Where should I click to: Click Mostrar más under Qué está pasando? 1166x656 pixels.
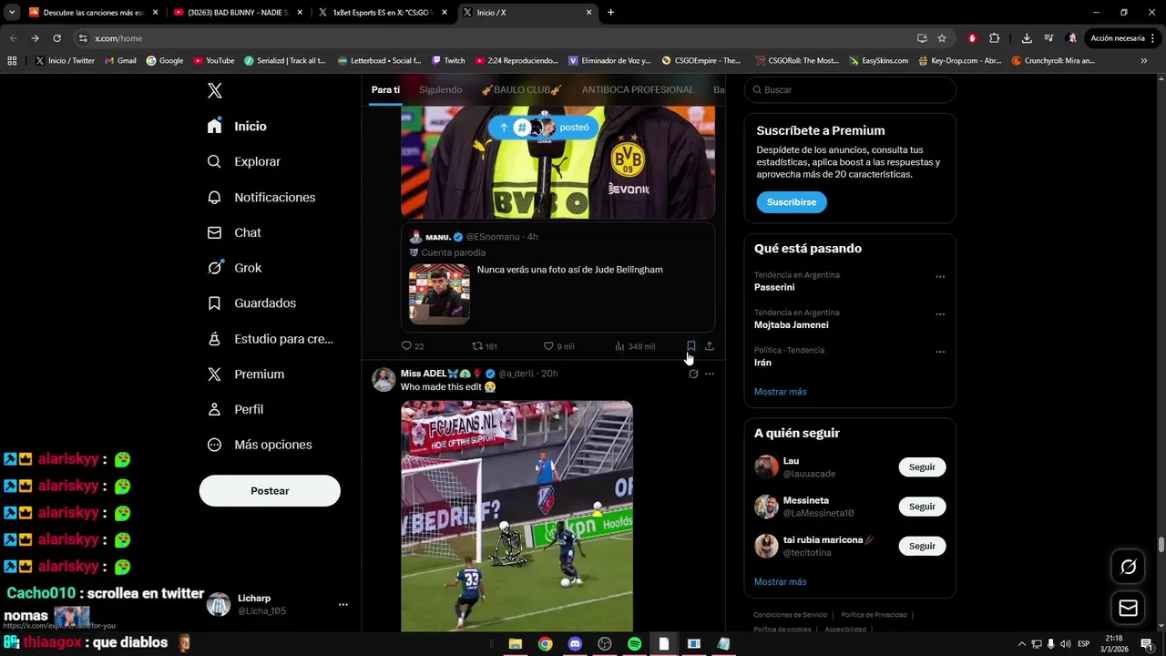(780, 392)
